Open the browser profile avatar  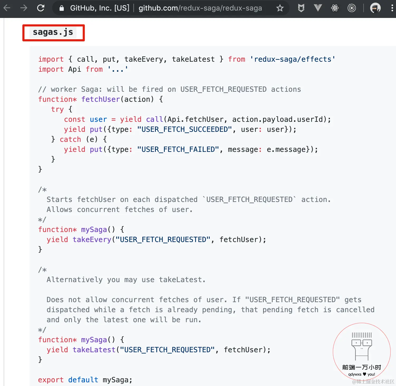(375, 8)
